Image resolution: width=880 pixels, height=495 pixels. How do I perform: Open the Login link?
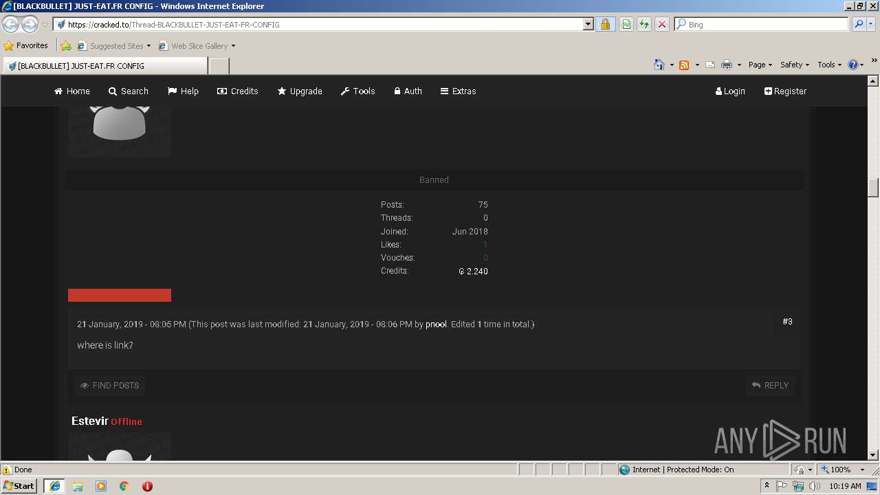point(730,91)
